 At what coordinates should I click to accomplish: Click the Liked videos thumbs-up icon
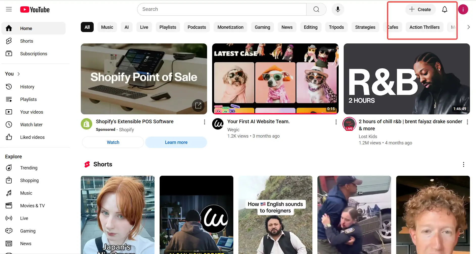tap(9, 137)
